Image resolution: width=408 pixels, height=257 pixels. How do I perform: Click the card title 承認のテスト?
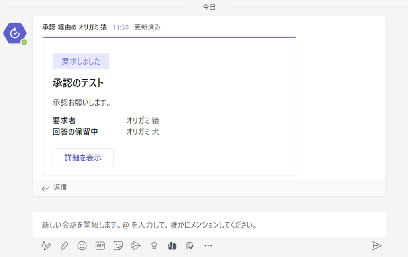coord(78,83)
